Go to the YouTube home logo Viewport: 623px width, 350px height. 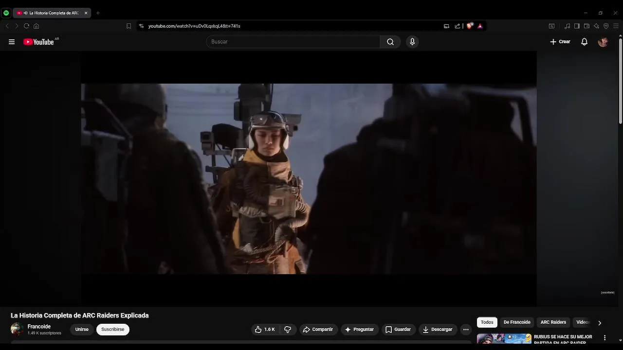pyautogui.click(x=38, y=42)
